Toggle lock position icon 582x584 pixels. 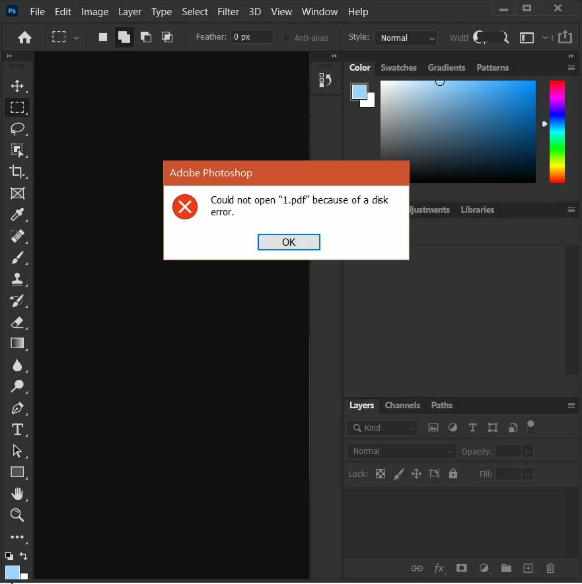tap(416, 474)
